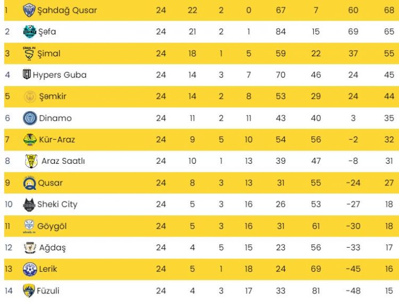399x302 pixels.
Task: Open the Hypers Guba team link
Action: (x=60, y=75)
